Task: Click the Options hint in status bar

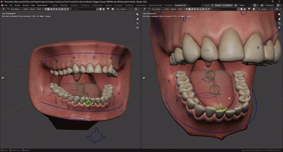Action: (x=26, y=150)
